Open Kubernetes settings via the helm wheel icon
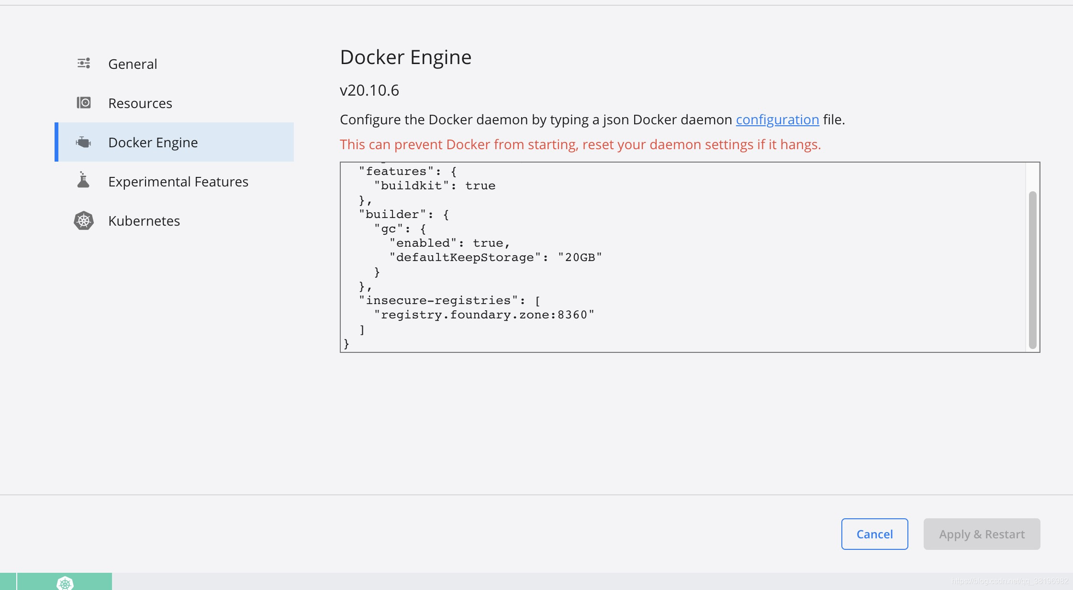Image resolution: width=1073 pixels, height=590 pixels. tap(84, 220)
